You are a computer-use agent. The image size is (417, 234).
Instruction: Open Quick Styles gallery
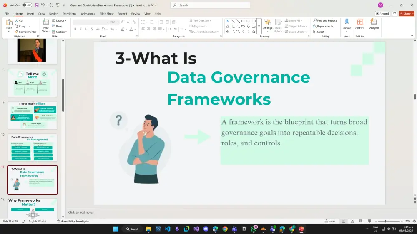(x=278, y=25)
